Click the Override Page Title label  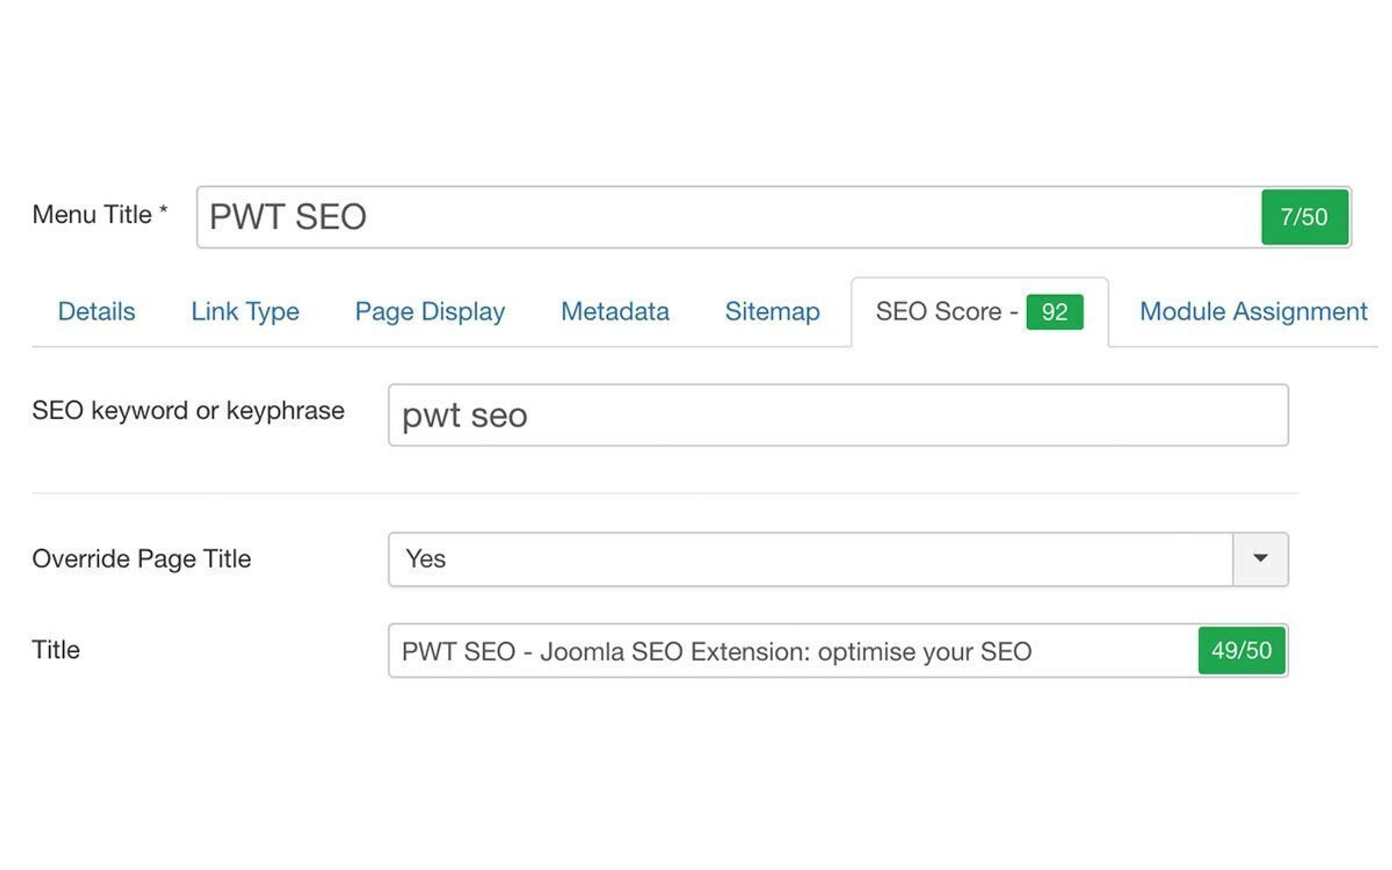[142, 559]
